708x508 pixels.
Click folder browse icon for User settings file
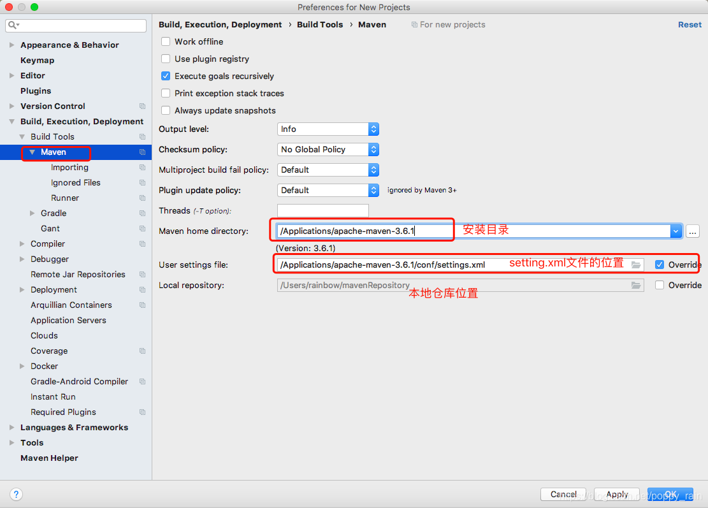(x=636, y=265)
